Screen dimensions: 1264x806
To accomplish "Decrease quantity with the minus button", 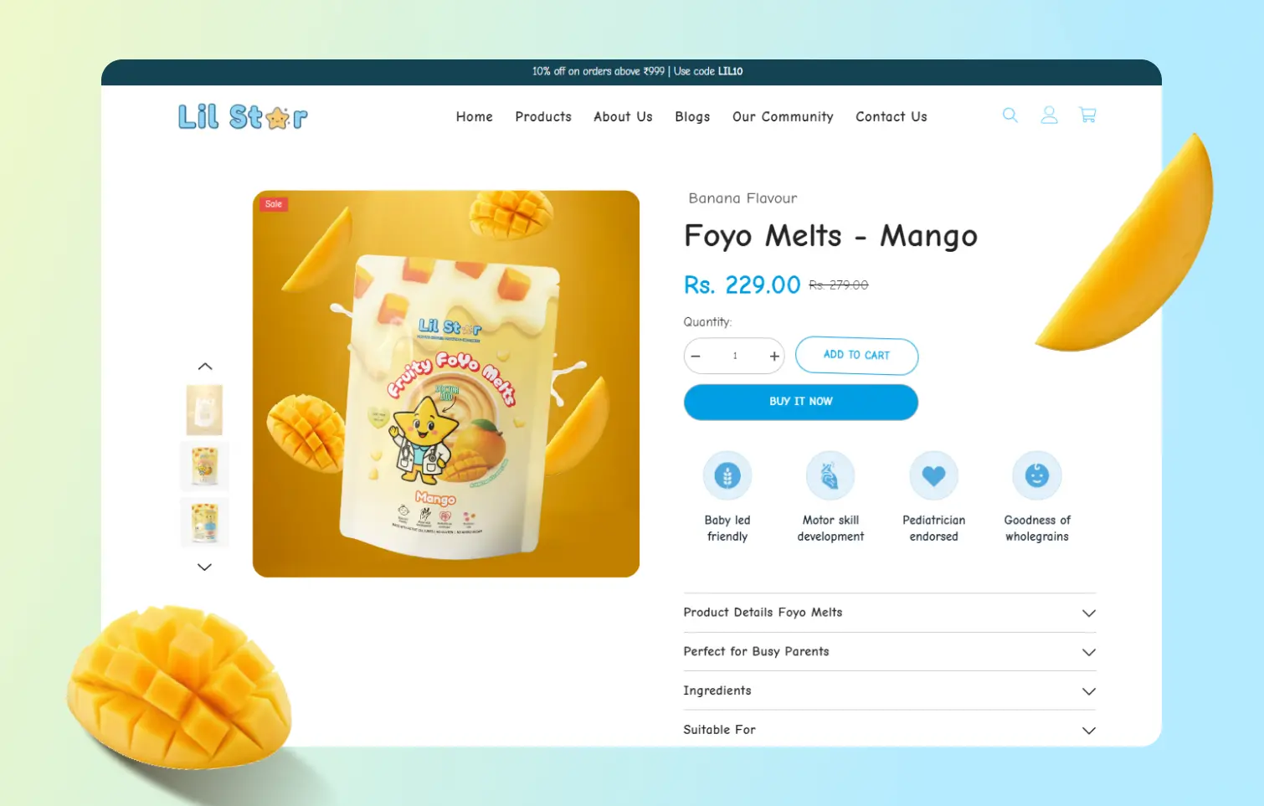I will [x=696, y=356].
